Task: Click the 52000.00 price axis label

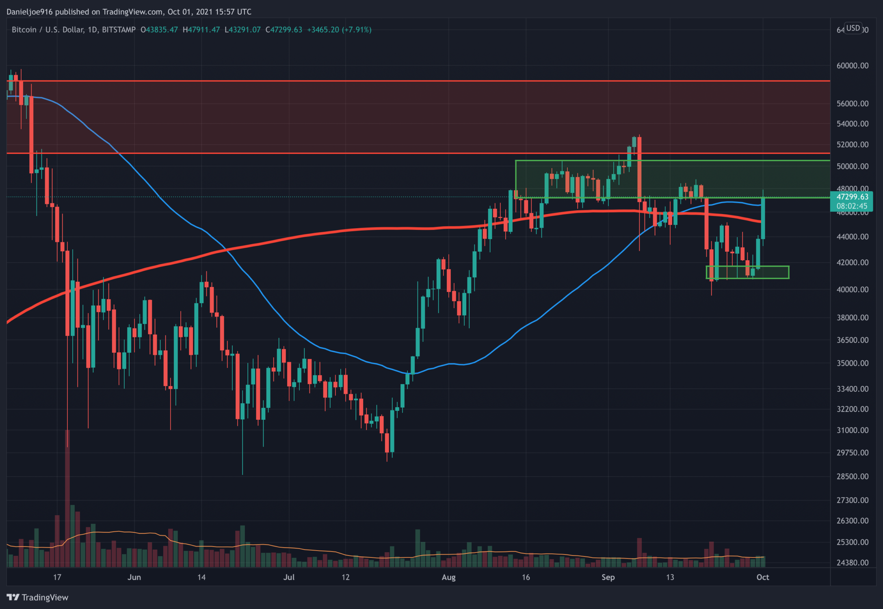Action: (853, 145)
